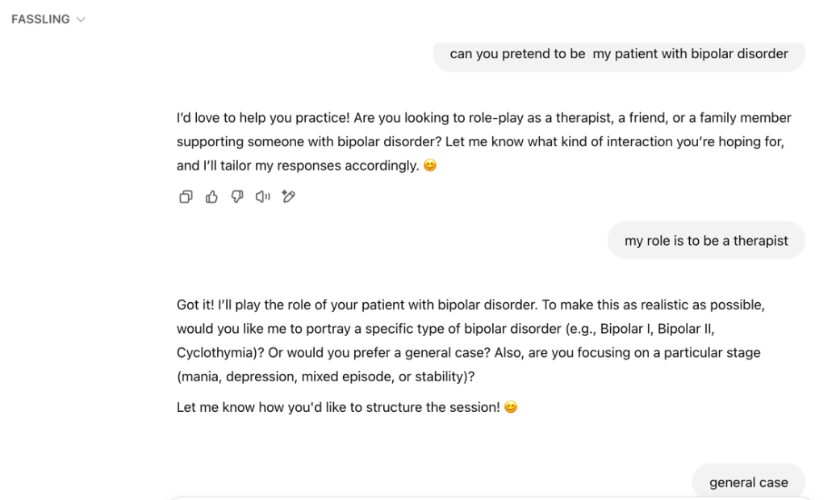Give the response a thumbs up

click(211, 197)
